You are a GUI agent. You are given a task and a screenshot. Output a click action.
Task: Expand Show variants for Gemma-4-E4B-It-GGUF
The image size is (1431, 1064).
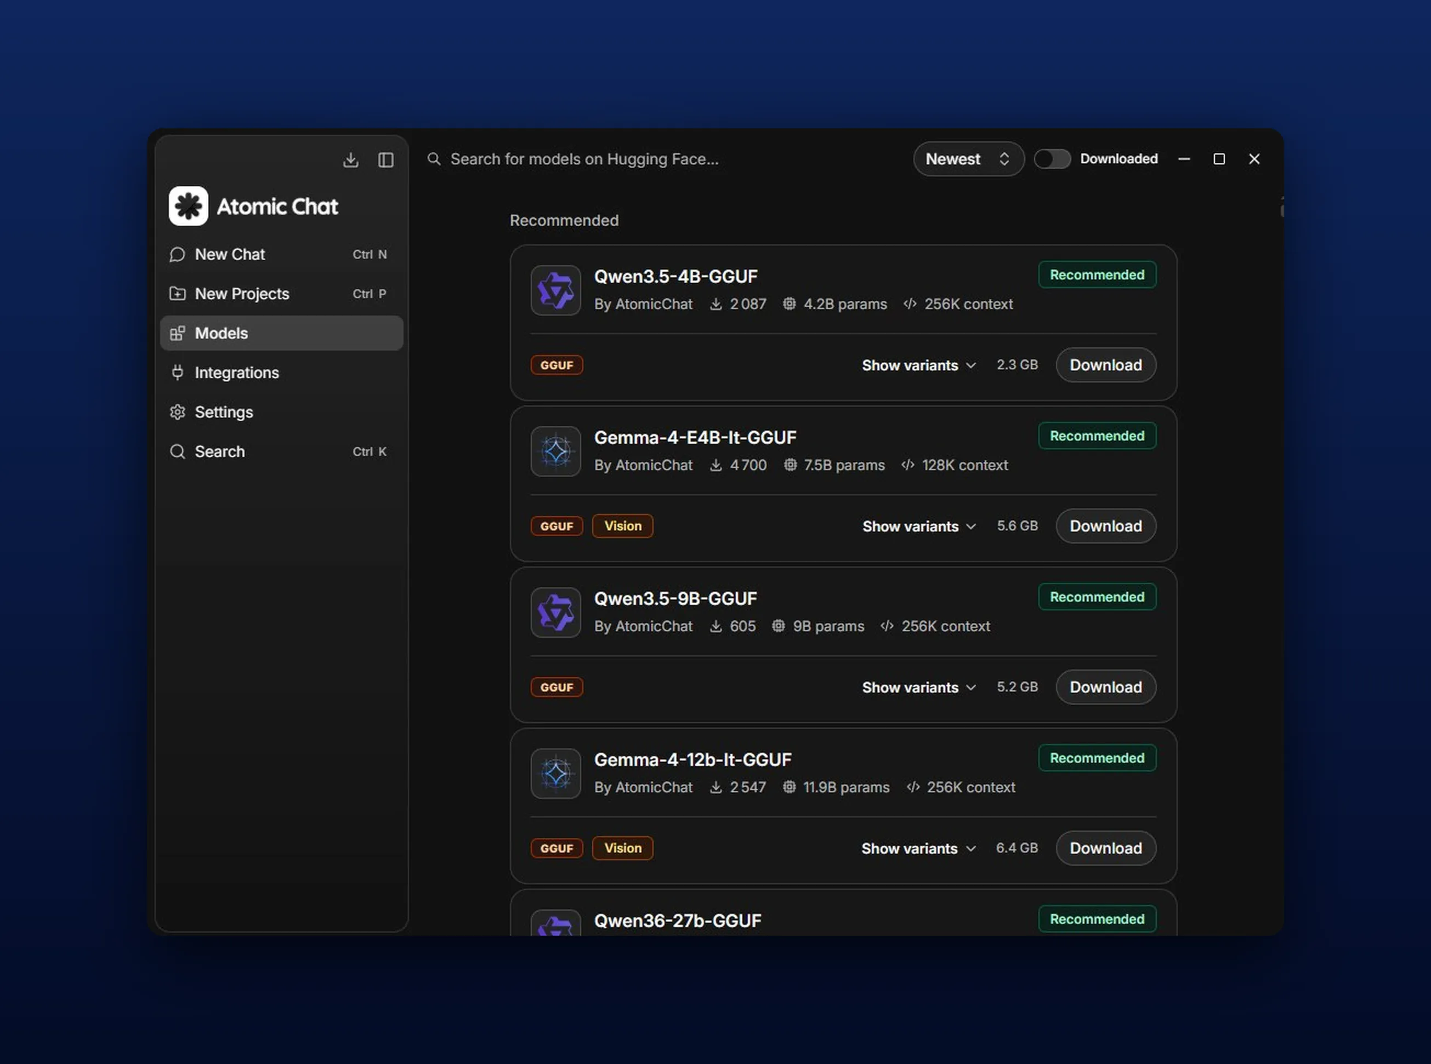tap(918, 526)
